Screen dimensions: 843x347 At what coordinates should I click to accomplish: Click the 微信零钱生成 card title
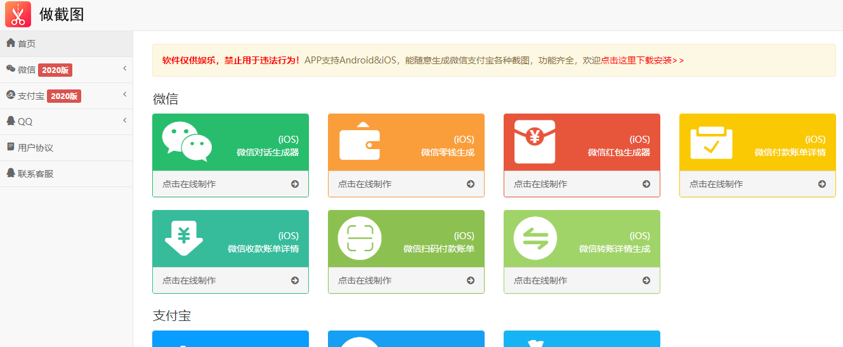pos(448,152)
